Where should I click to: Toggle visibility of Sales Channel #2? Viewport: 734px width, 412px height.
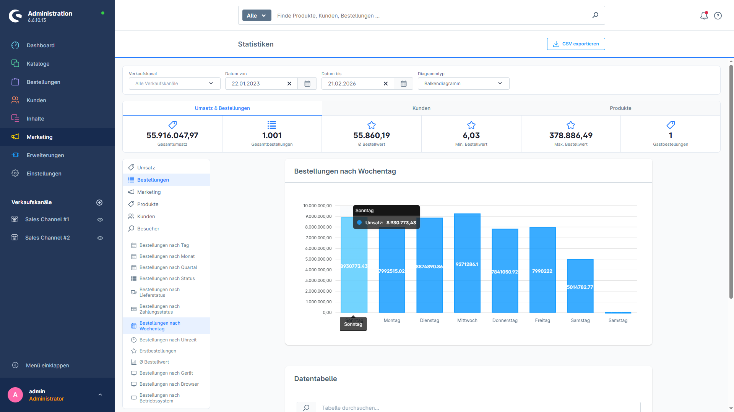[x=100, y=237]
